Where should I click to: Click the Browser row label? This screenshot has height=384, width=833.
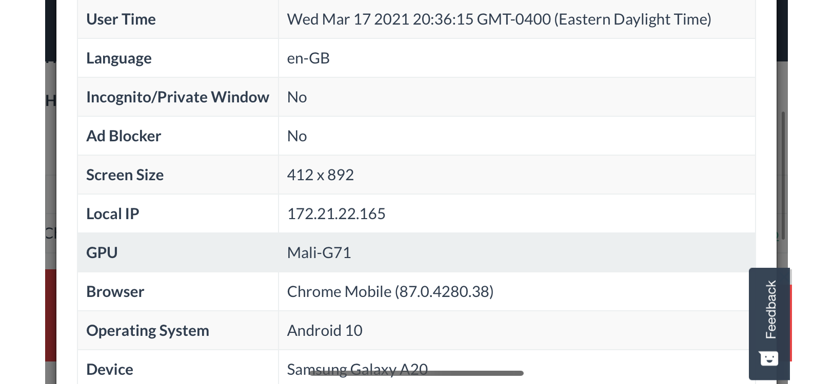tap(115, 292)
